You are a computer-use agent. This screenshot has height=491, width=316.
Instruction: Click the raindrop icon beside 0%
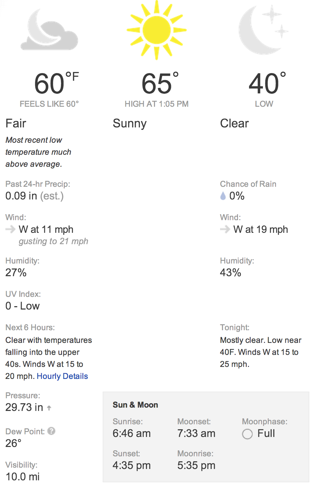pos(223,196)
